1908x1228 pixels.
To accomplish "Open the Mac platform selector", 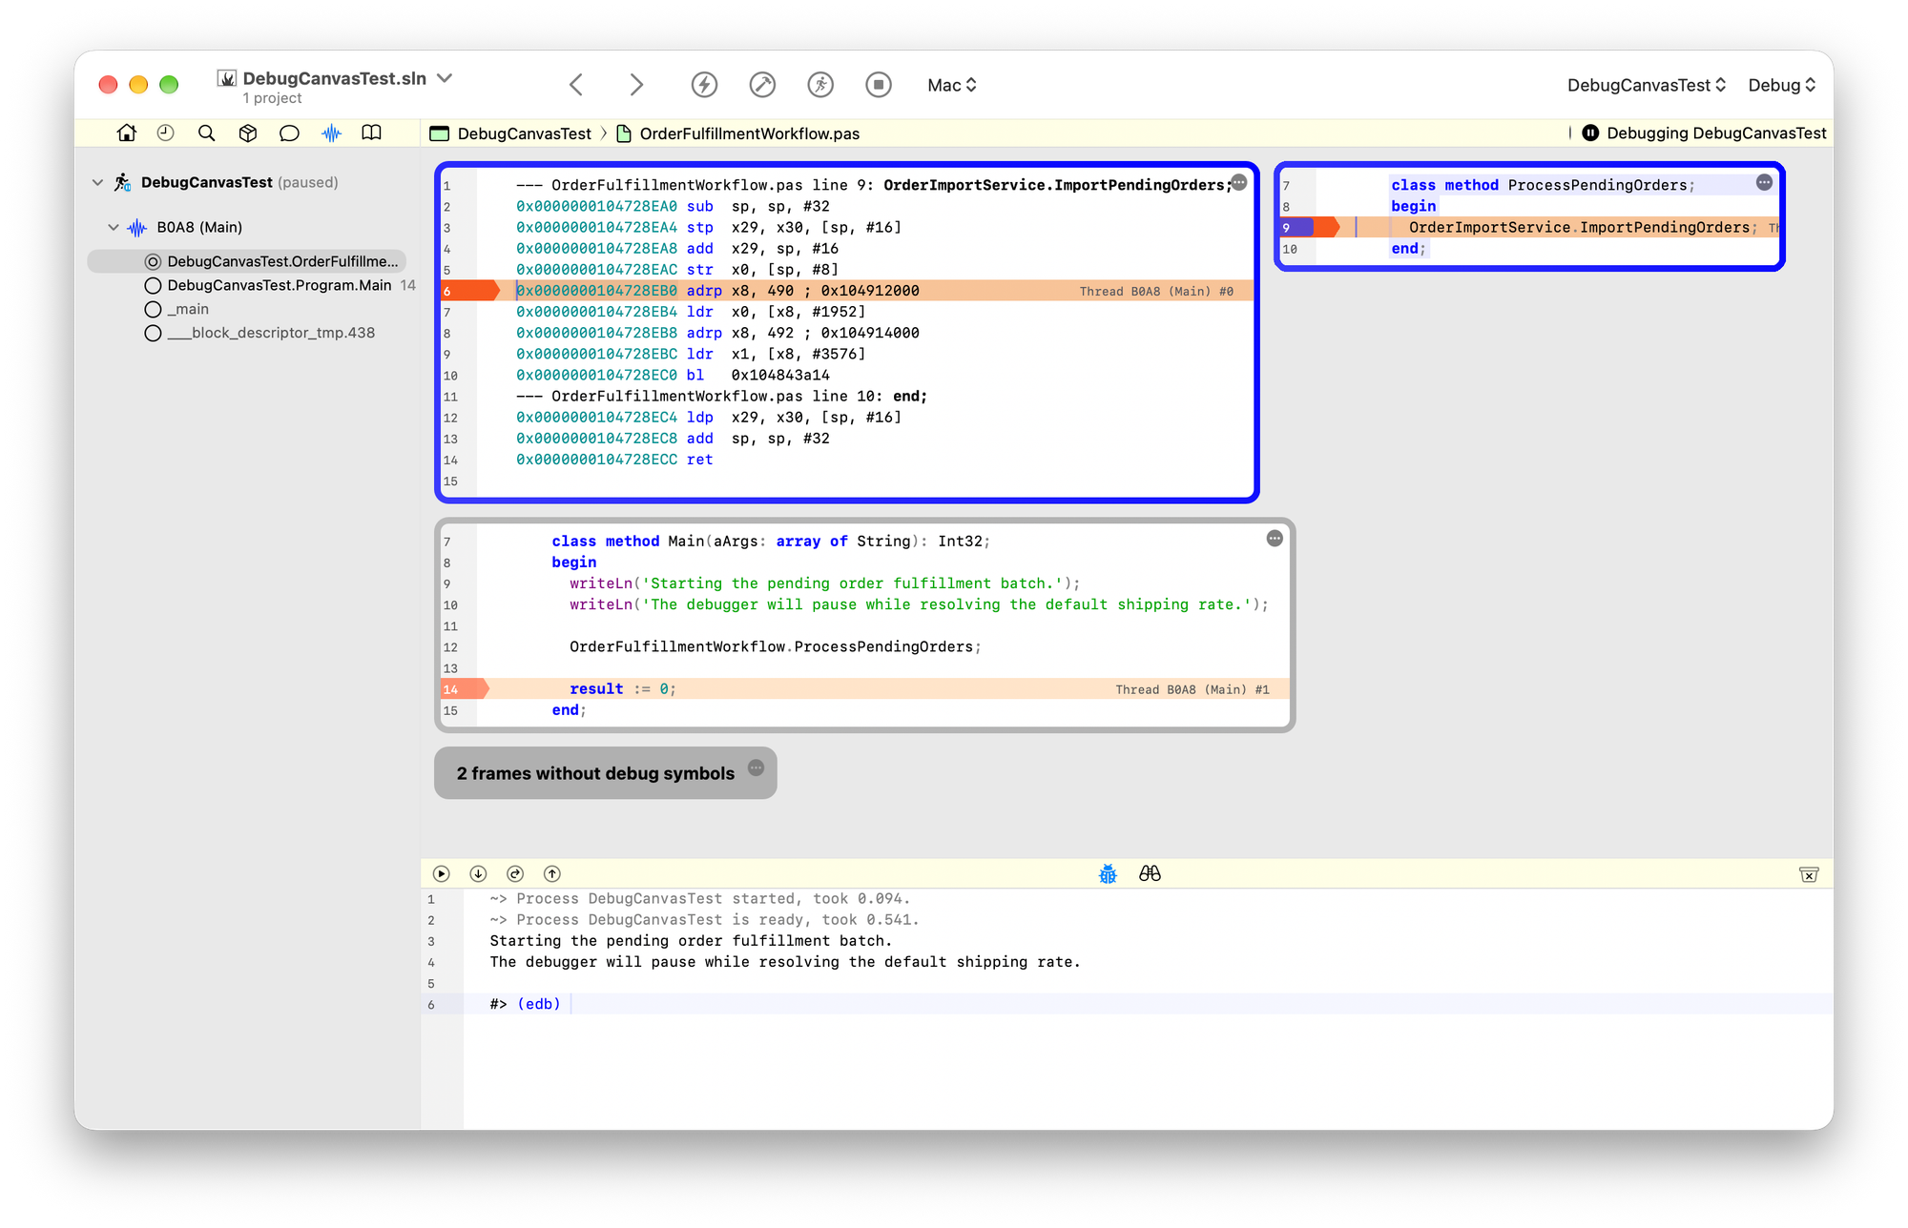I will click(x=952, y=85).
